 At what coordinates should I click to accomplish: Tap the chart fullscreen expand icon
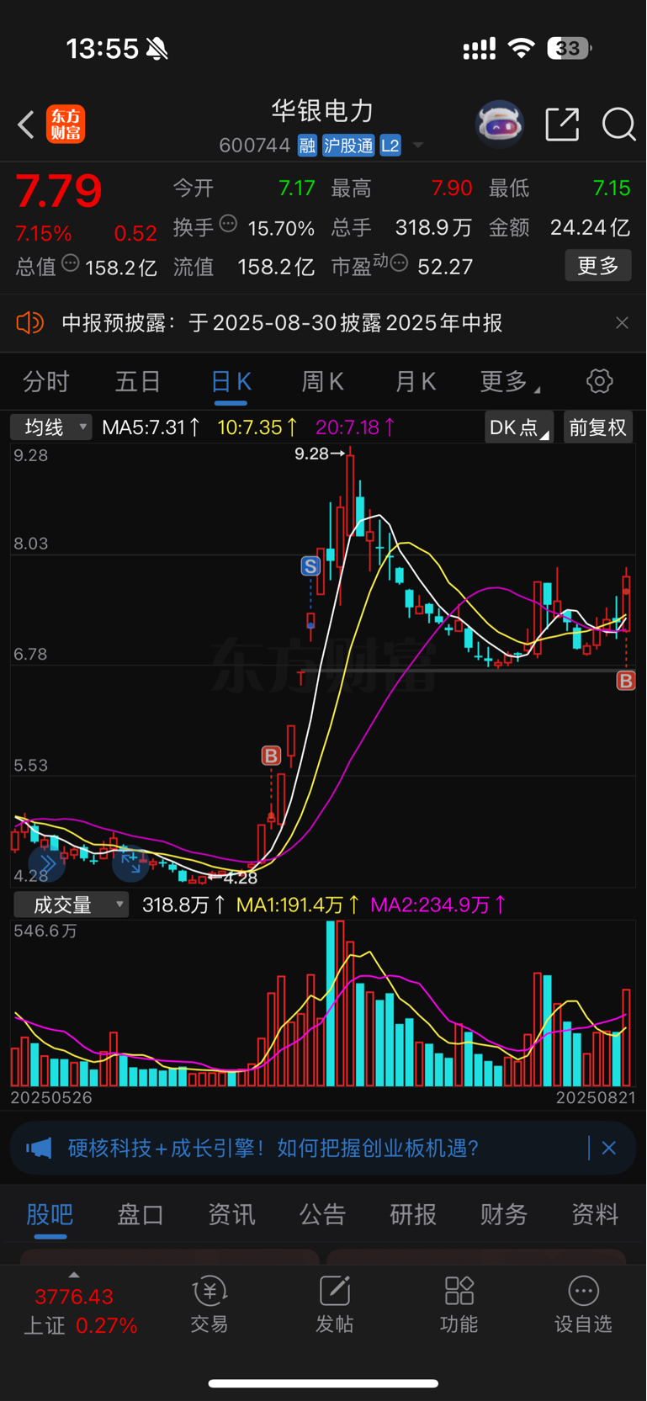(x=130, y=863)
